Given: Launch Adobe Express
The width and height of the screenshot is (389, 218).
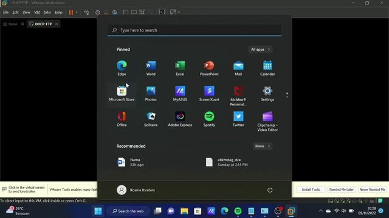Looking at the screenshot, I should click(180, 119).
